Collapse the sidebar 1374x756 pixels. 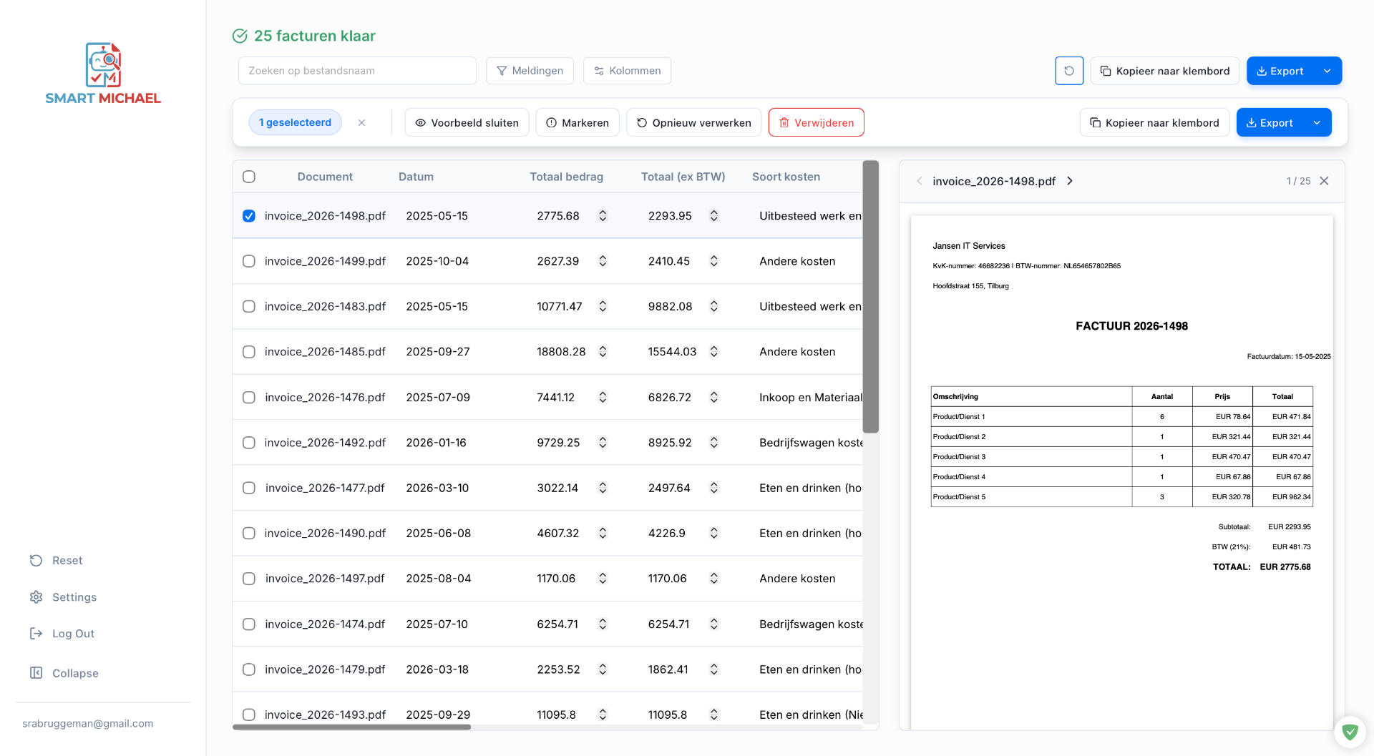point(64,673)
